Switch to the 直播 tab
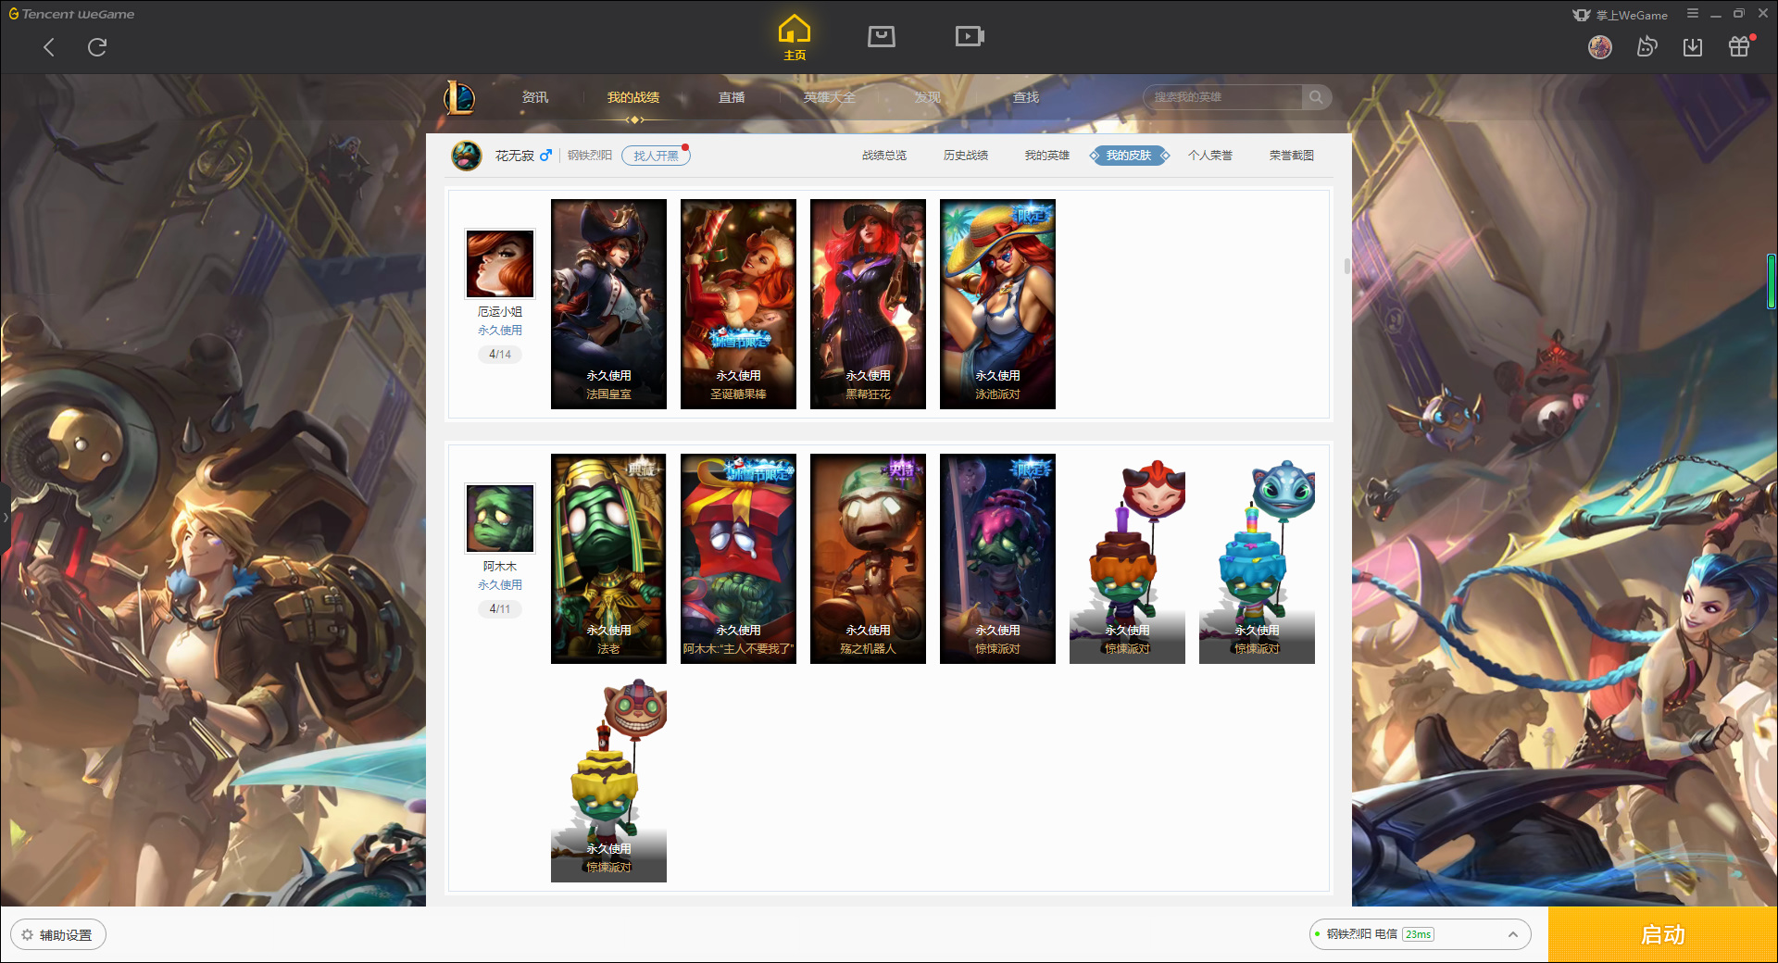 click(x=732, y=97)
